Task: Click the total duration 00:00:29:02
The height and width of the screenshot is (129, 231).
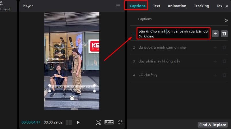Action: 53,122
